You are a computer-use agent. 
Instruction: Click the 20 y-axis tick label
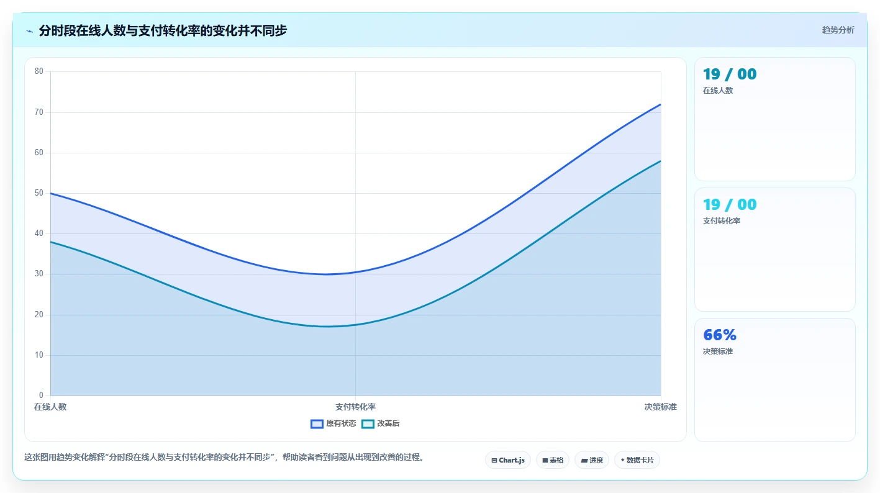coord(39,315)
